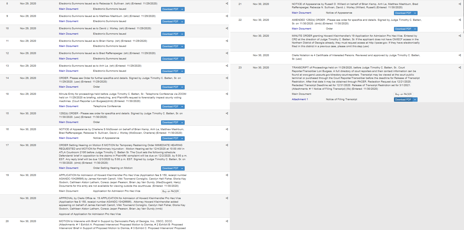Share entry 13 Anh Le summons
The image size is (464, 230).
pyautogui.click(x=227, y=66)
